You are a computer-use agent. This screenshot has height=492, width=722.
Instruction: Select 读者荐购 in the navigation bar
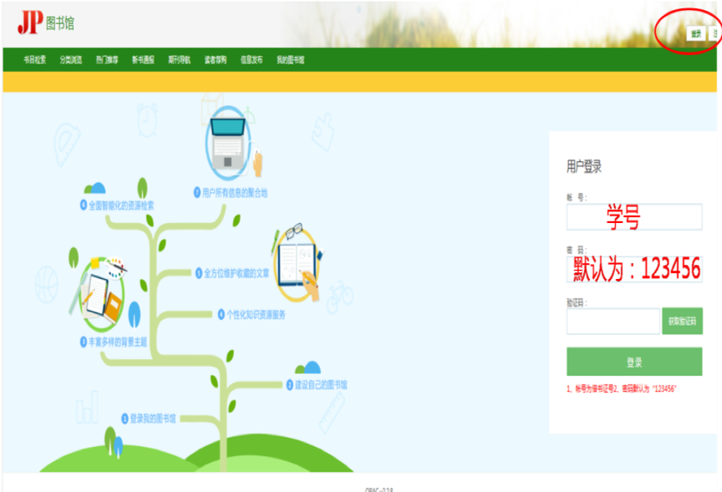[x=216, y=60]
